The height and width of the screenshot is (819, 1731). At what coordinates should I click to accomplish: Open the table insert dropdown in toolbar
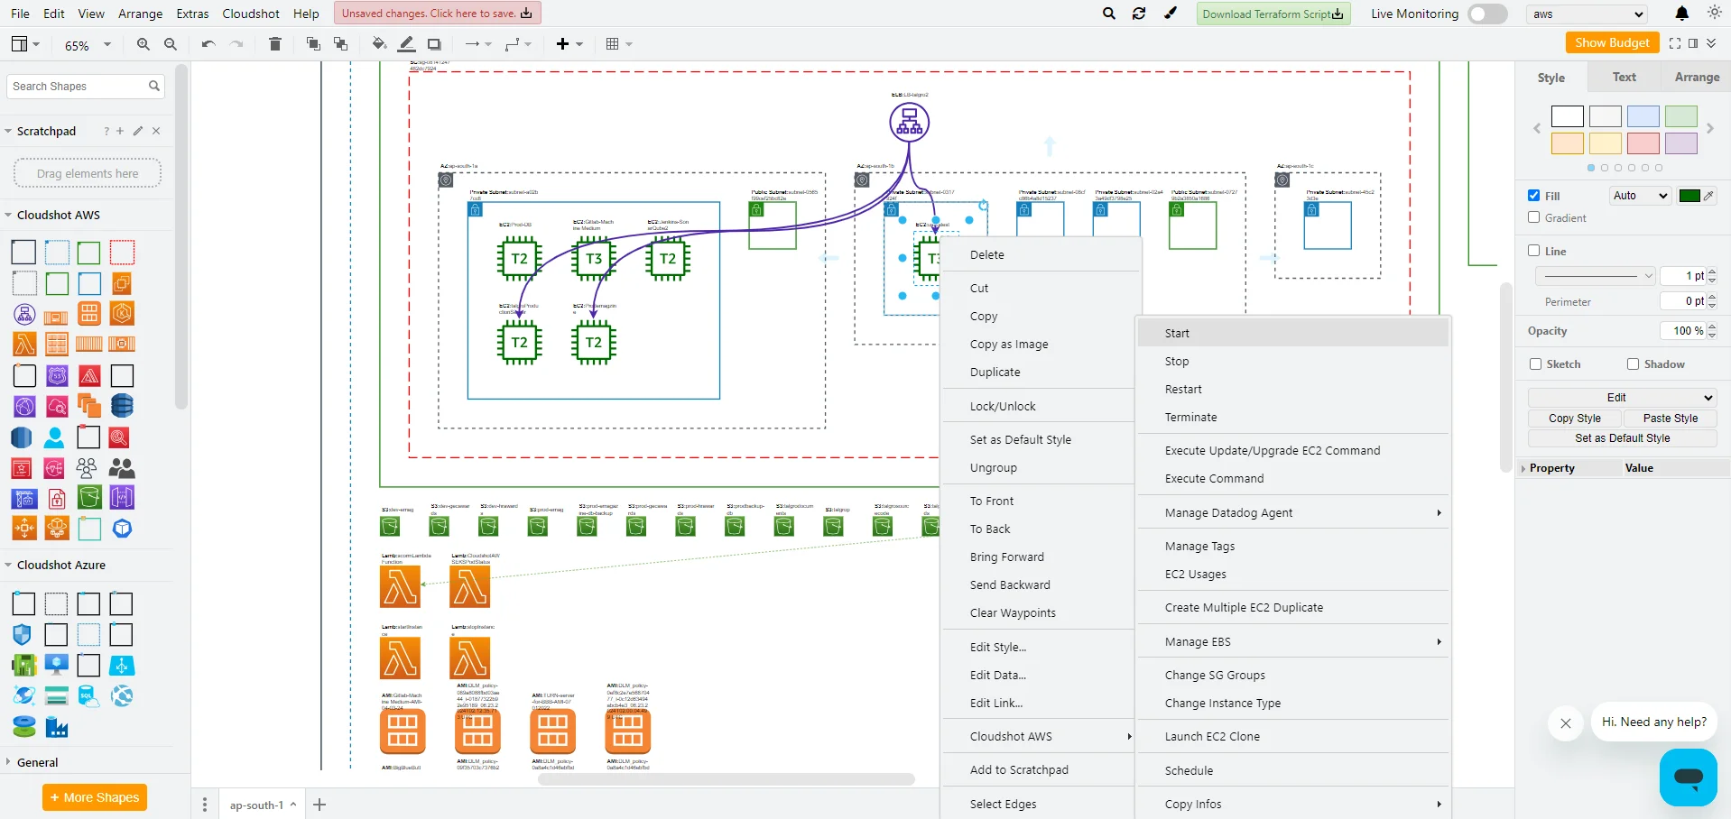tap(619, 44)
